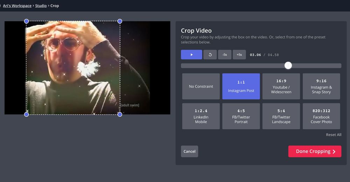Click the video timeline slider thumb

click(x=288, y=65)
